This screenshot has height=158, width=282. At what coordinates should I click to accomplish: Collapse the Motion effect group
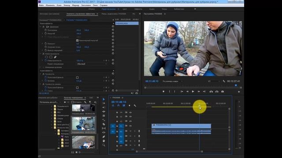point(41,27)
